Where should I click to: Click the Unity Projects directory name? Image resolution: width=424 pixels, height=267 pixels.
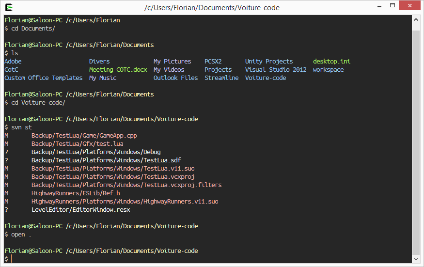(x=269, y=62)
